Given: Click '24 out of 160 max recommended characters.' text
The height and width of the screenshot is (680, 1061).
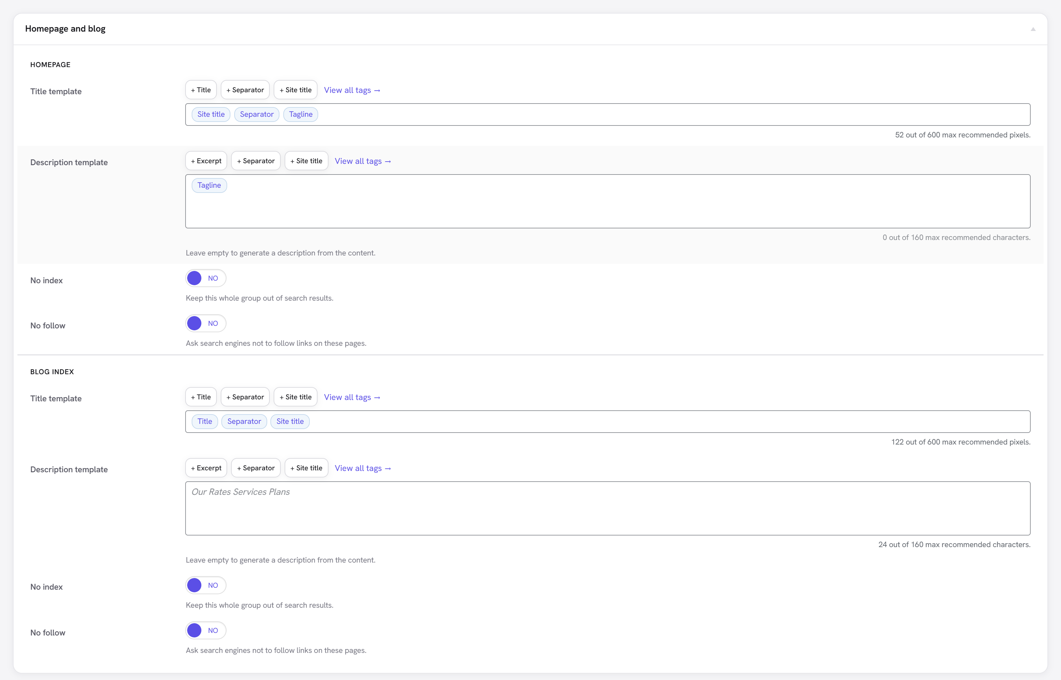Looking at the screenshot, I should pyautogui.click(x=954, y=545).
